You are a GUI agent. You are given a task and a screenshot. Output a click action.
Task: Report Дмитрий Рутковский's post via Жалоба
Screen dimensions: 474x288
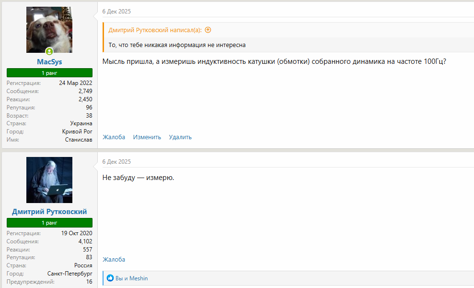click(x=114, y=260)
